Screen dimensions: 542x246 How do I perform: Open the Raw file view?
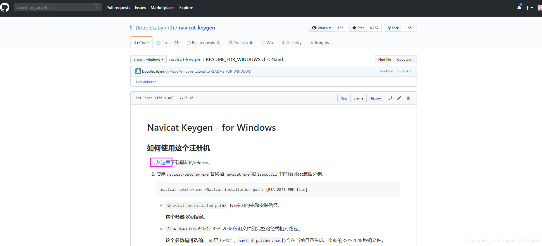344,98
